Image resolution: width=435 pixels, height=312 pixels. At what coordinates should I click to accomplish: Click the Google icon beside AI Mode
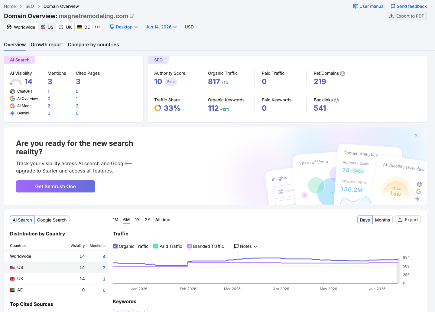click(x=12, y=106)
